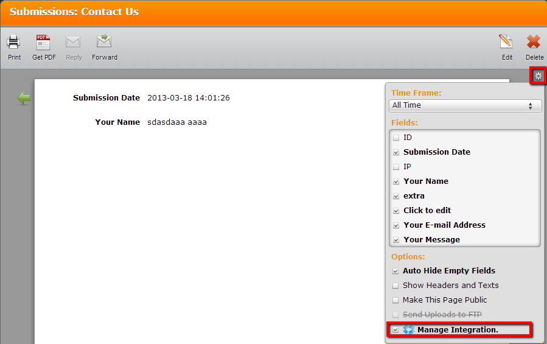This screenshot has width=547, height=344.
Task: Delete submission using red X icon
Action: pyautogui.click(x=534, y=43)
